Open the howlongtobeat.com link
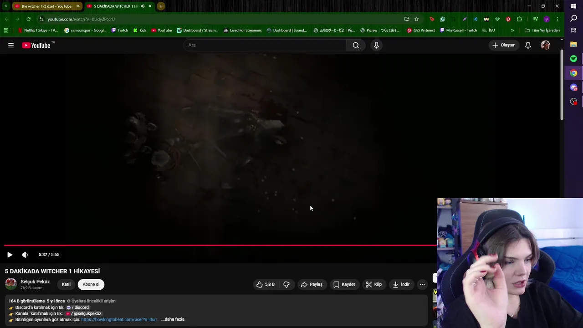Viewport: 583px width, 328px height. pos(119,319)
